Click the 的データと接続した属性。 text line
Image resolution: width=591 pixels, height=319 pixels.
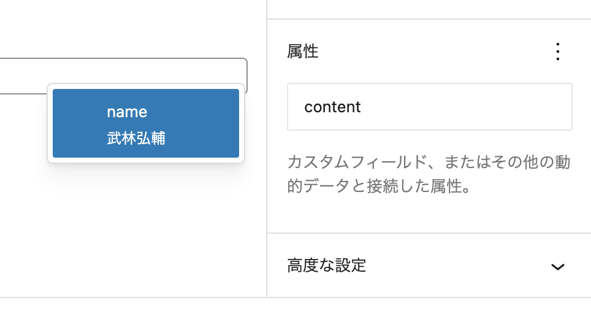(x=378, y=186)
